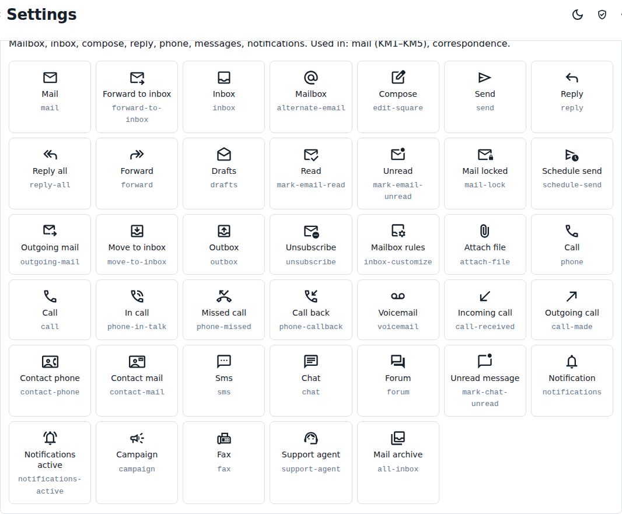This screenshot has width=622, height=514.
Task: Choose the Campaign megaphone icon
Action: coord(137,438)
